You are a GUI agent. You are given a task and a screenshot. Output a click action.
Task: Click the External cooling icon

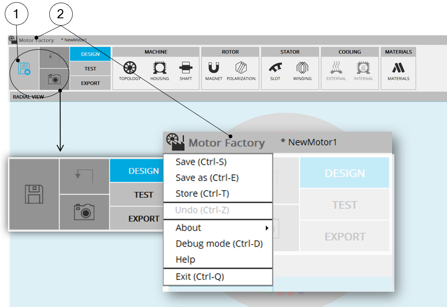click(x=336, y=68)
